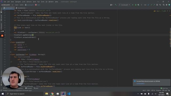Click the line separator CRLF in status bar
171x96 pixels.
(148, 91)
